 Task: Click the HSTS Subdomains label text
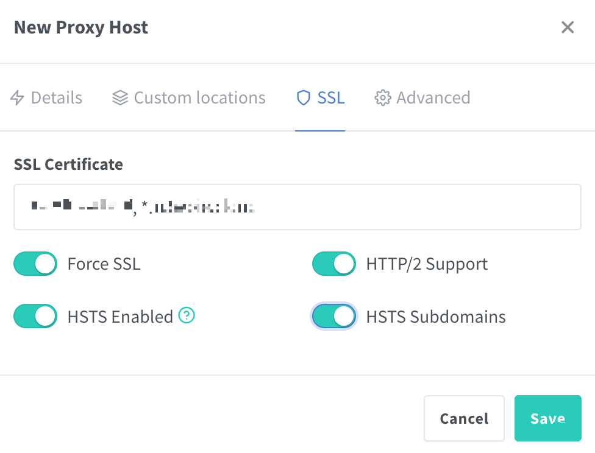coord(436,317)
